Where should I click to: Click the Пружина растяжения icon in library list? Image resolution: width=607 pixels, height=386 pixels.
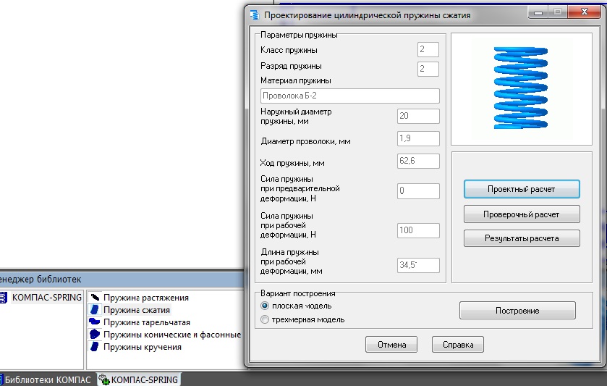(95, 298)
